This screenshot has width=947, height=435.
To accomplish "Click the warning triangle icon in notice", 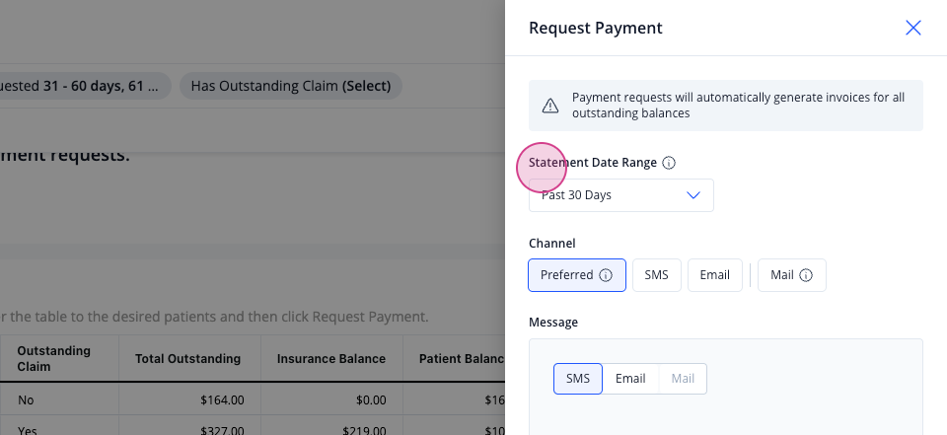I will (x=550, y=106).
